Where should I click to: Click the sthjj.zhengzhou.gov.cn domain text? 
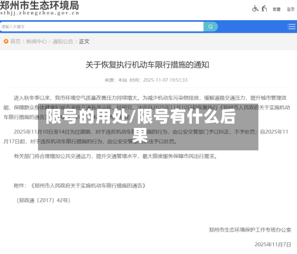[40, 13]
